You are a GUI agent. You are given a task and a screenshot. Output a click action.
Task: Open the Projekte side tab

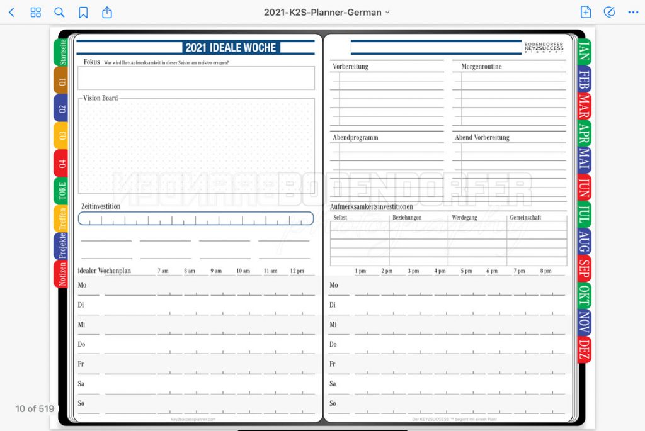pos(61,246)
